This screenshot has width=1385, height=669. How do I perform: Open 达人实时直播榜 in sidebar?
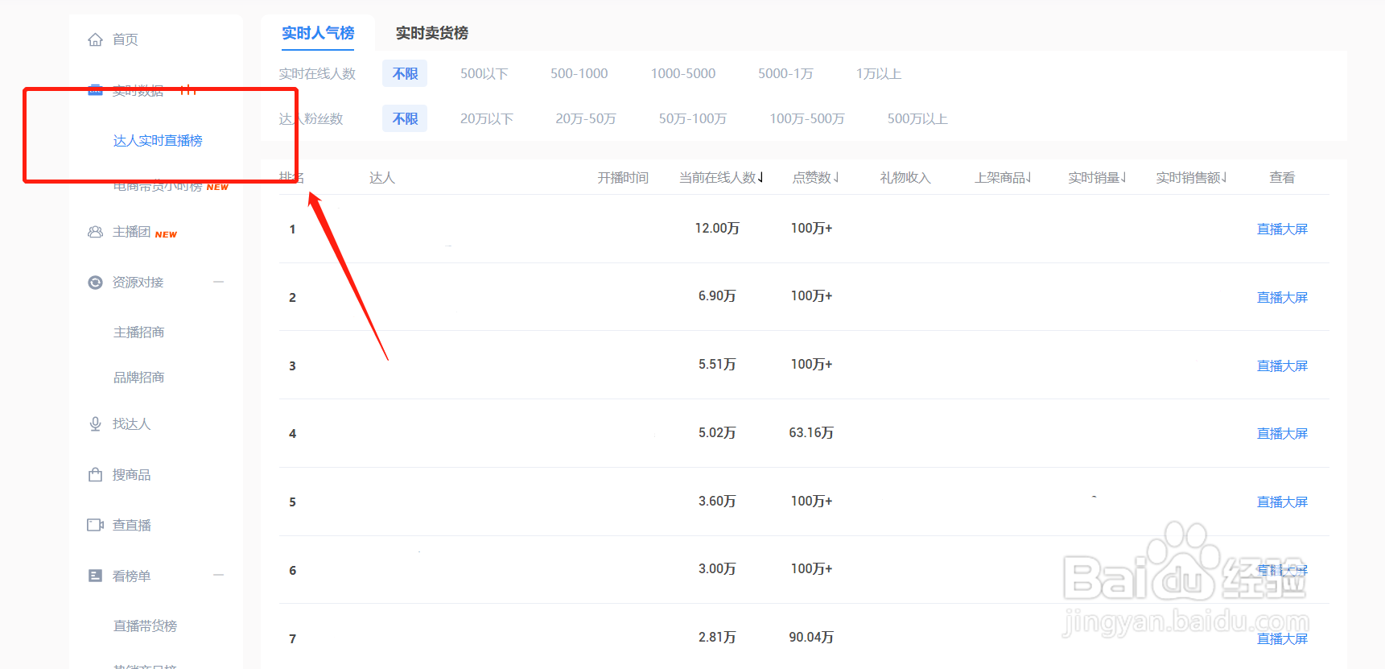click(x=158, y=141)
